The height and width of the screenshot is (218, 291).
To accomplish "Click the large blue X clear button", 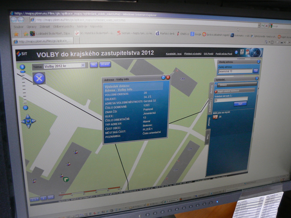I will coord(39,79).
